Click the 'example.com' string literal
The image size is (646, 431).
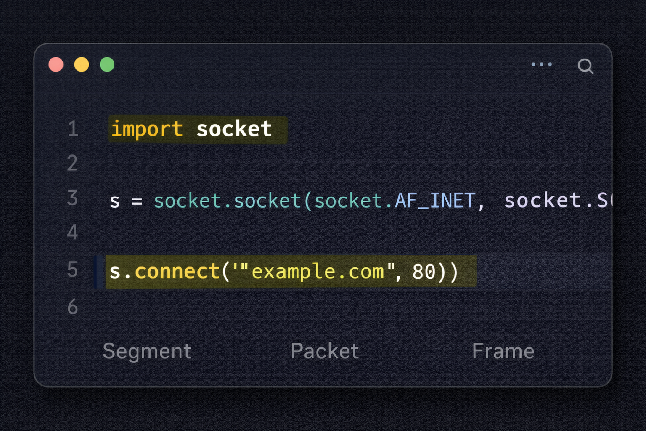click(x=318, y=271)
